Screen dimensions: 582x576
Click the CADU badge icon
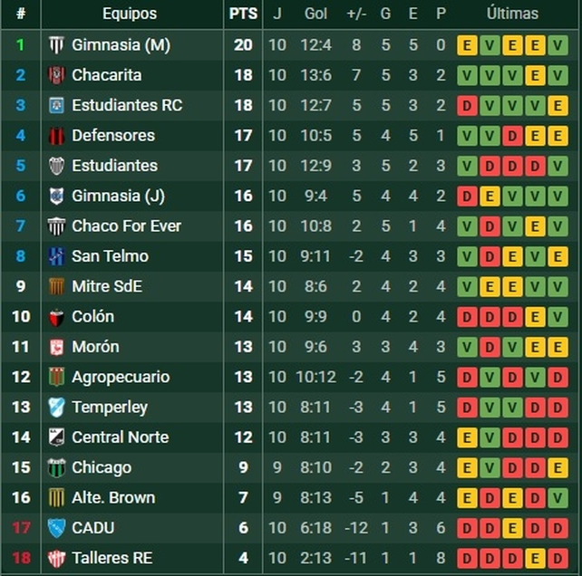coord(56,528)
